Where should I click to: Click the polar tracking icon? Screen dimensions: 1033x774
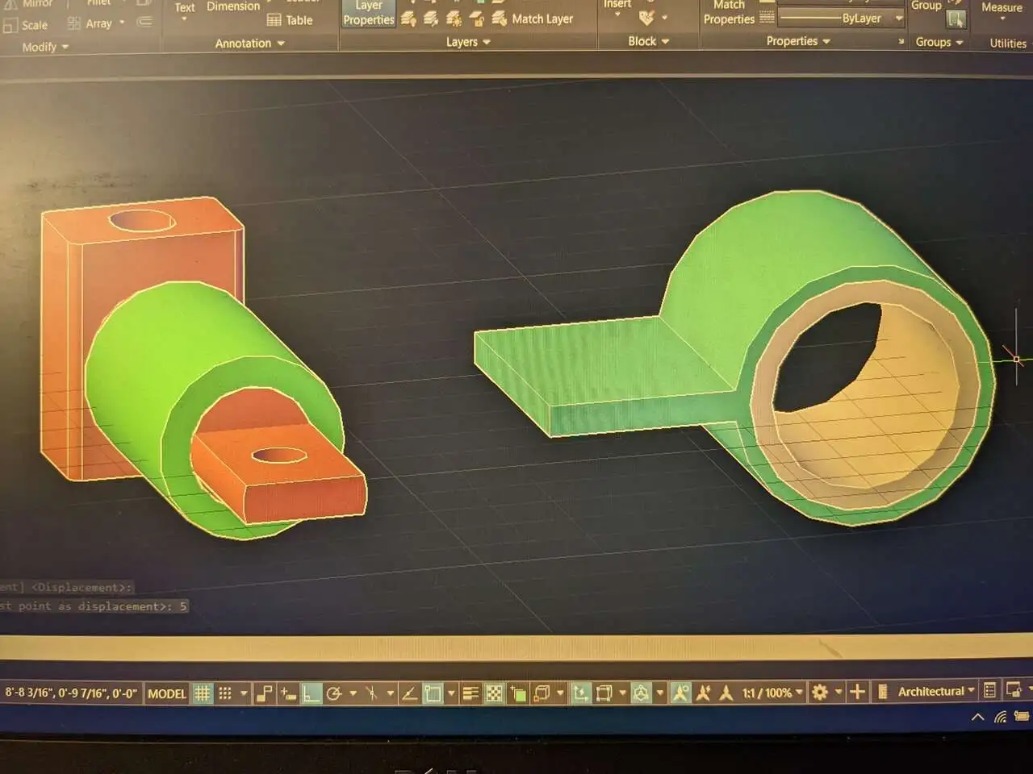(334, 693)
